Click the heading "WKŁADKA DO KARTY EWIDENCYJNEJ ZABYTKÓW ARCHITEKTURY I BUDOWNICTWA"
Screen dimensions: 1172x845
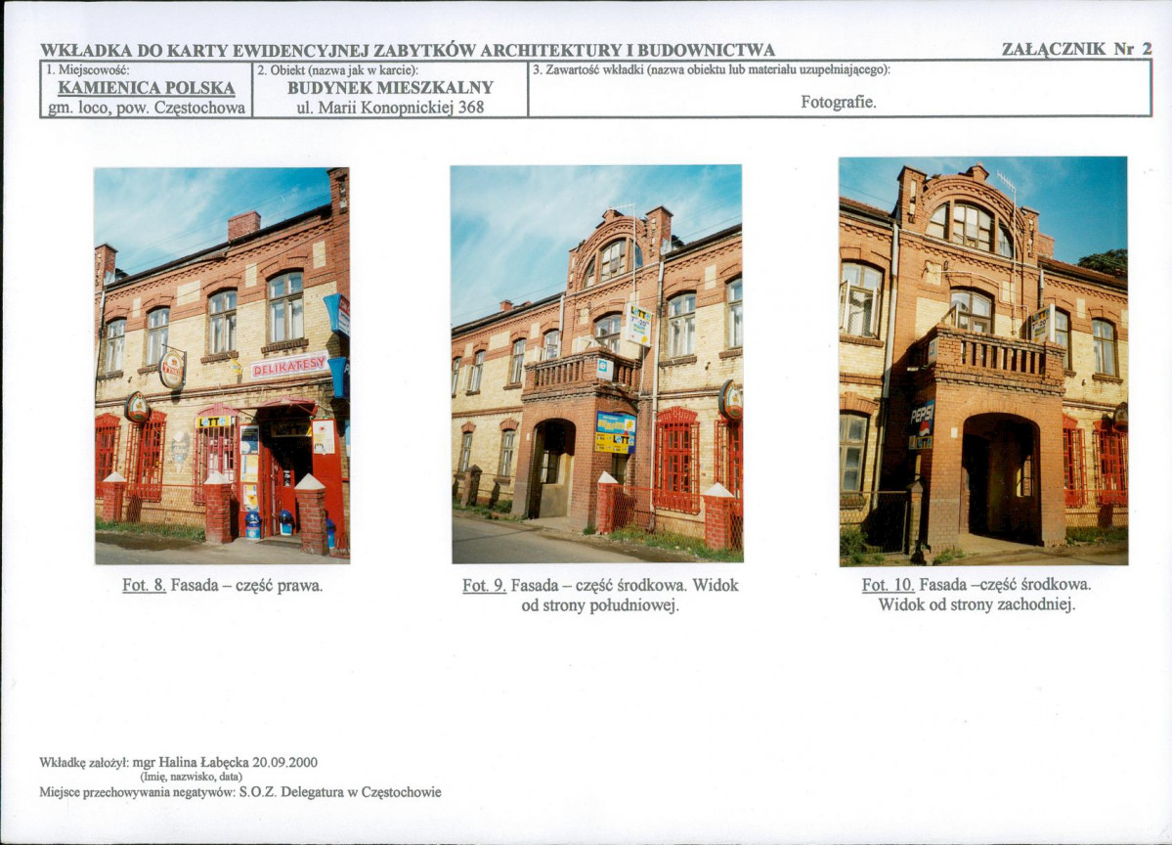(408, 50)
